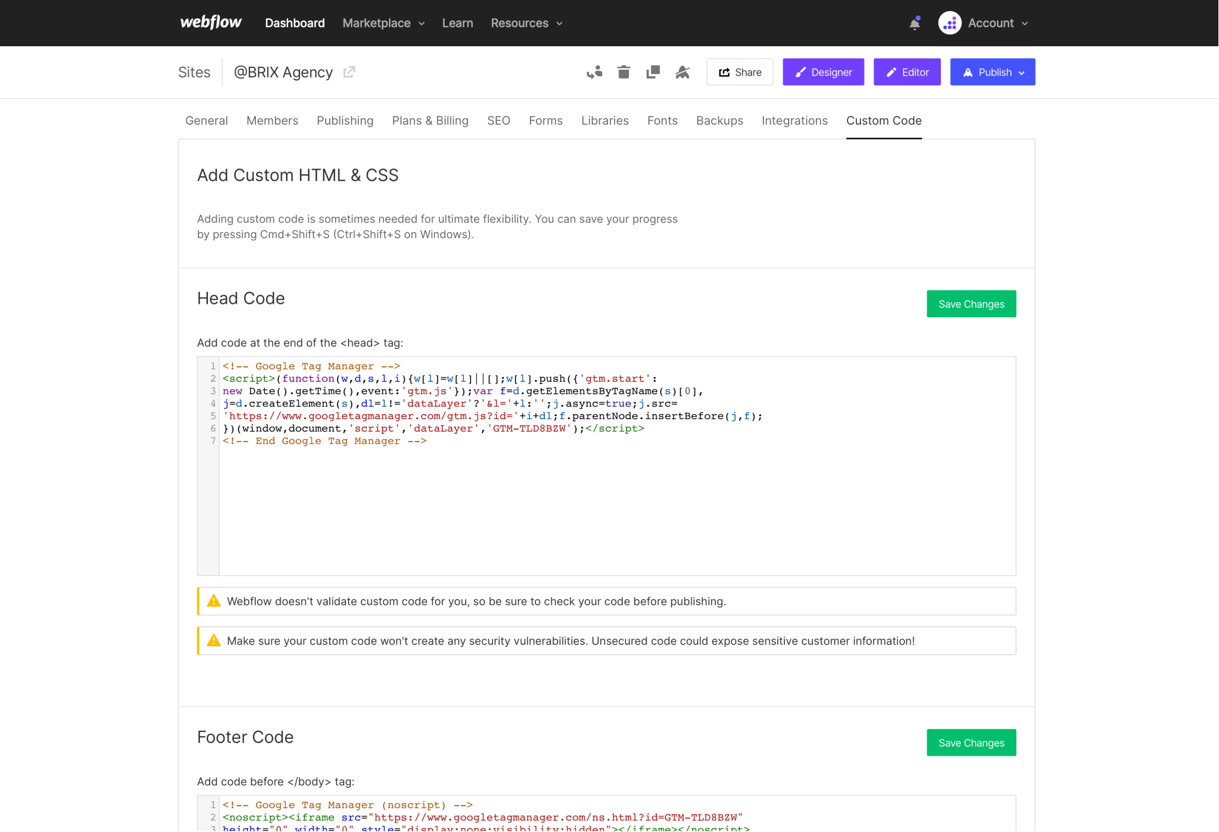Open the Editor

[x=907, y=72]
